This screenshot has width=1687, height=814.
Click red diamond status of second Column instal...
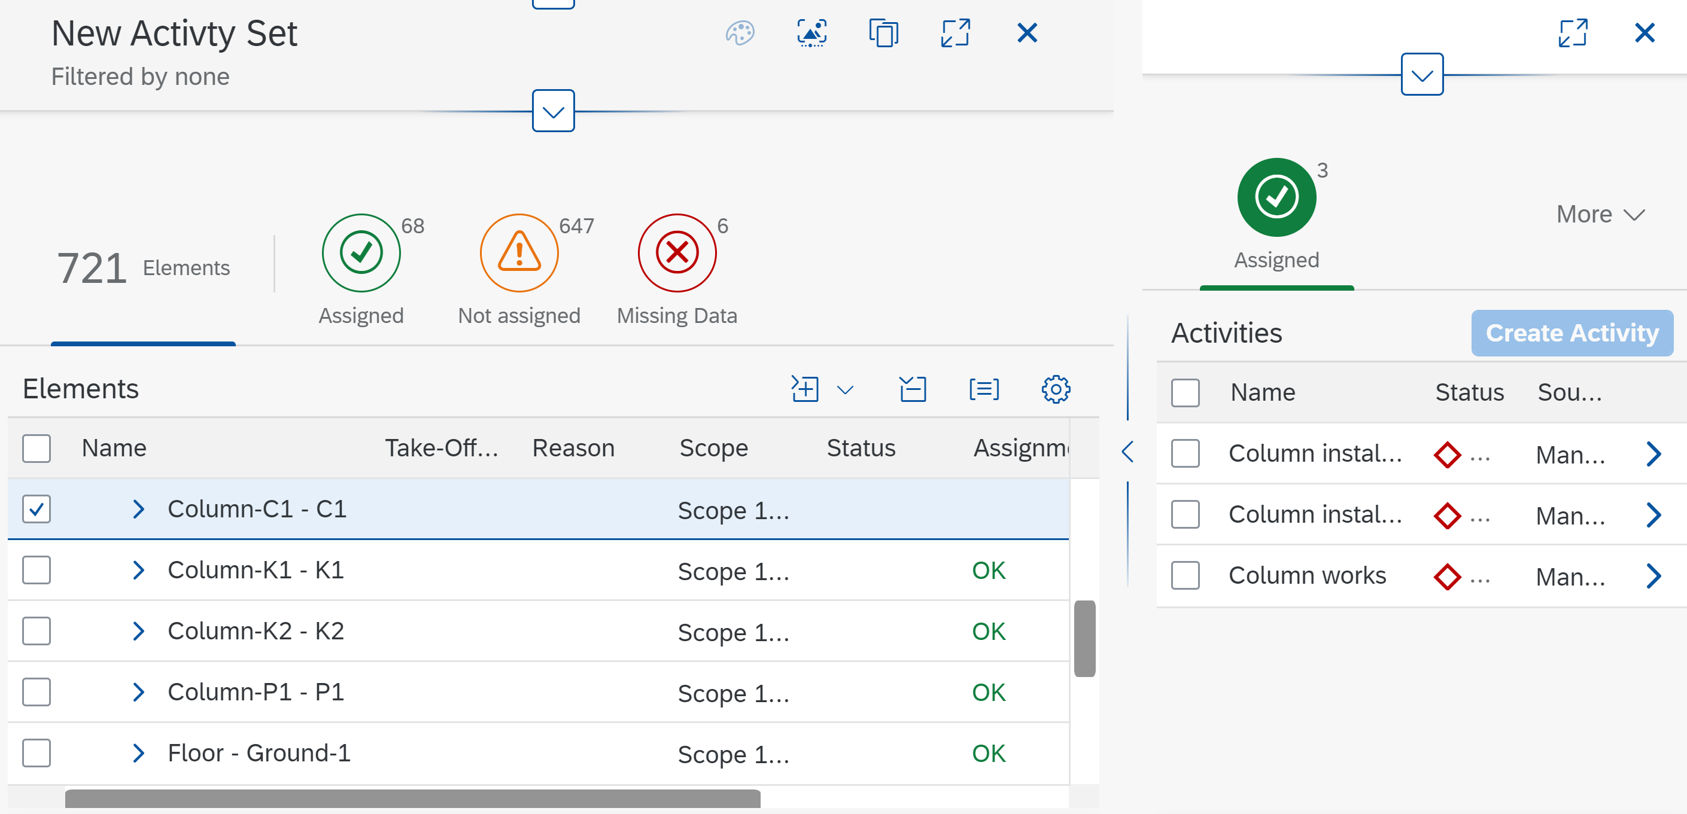coord(1447,516)
